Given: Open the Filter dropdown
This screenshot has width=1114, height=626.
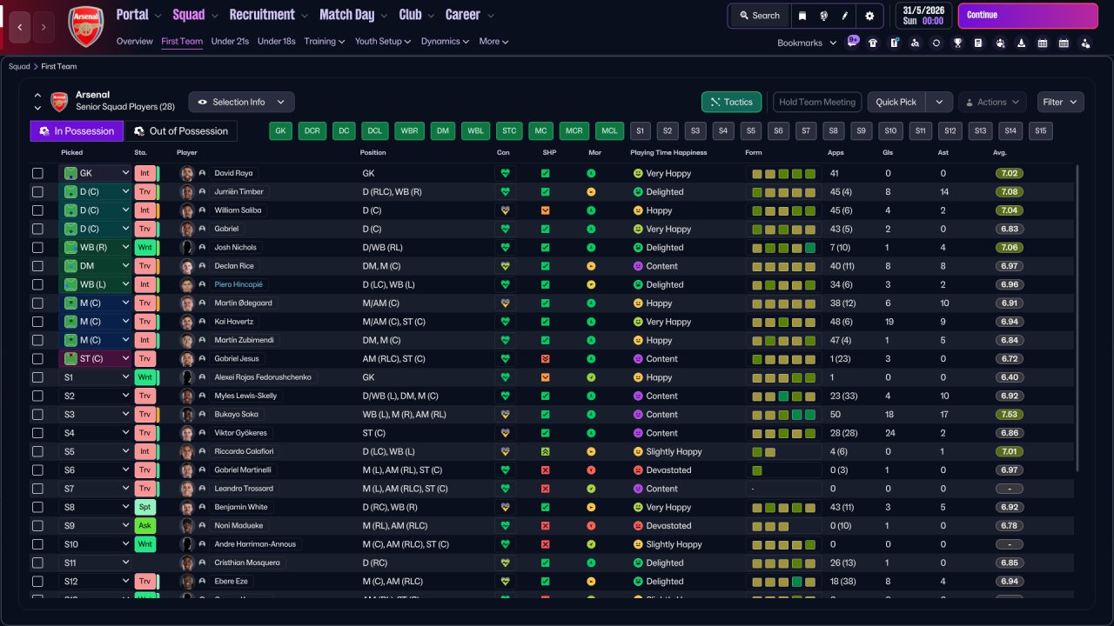Looking at the screenshot, I should pyautogui.click(x=1060, y=102).
